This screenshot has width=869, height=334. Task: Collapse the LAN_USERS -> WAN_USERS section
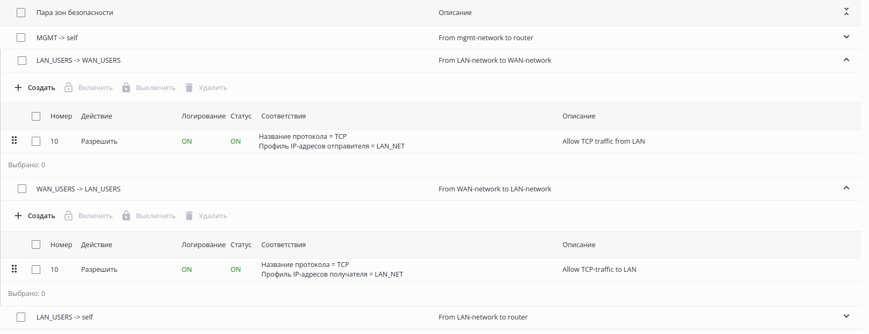click(846, 60)
